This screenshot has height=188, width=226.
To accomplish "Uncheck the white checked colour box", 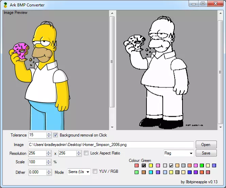I will pos(171,165).
